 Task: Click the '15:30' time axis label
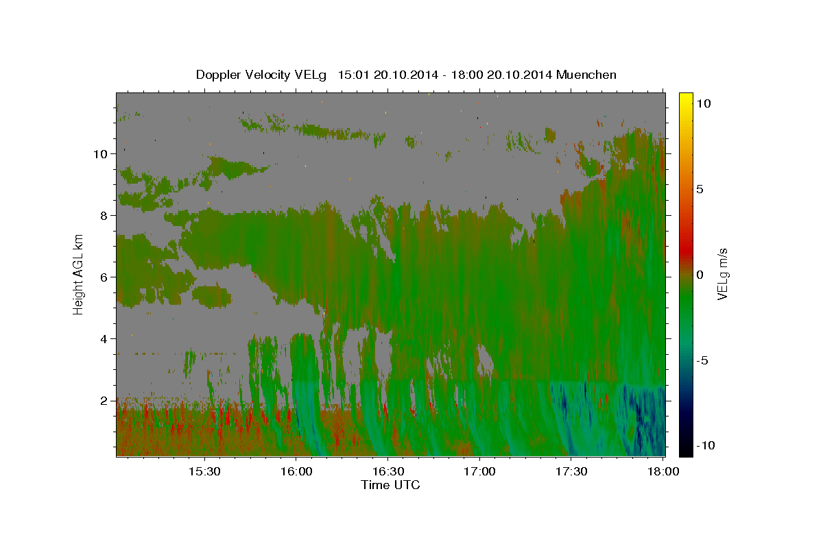[x=204, y=471]
